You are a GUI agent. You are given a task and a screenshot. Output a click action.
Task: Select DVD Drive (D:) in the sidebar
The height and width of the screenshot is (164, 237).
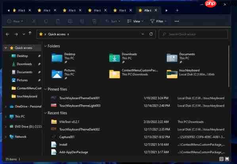pos(25,126)
